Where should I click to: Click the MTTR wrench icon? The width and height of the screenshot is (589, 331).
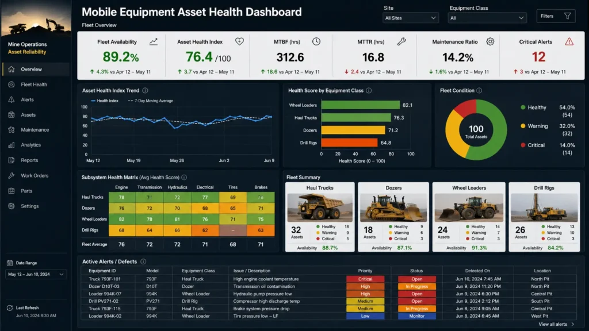[x=401, y=41]
